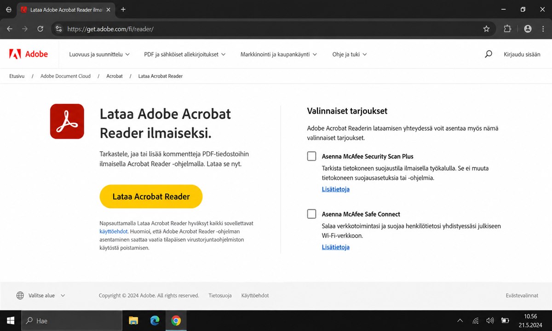Open the Wi-Fi network tray icon
Screen dimensions: 552x331
(476, 320)
